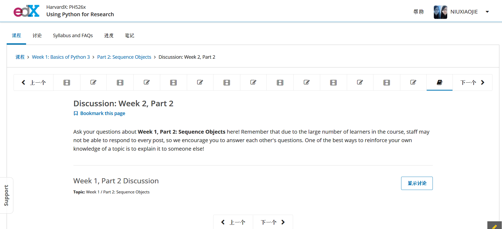The height and width of the screenshot is (229, 502).
Task: Select the last video unit icon in sequence
Action: point(387,83)
